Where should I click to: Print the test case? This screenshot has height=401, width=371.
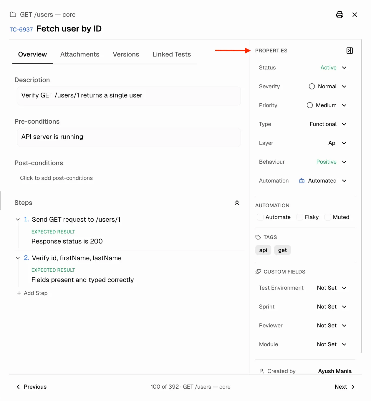pos(340,14)
